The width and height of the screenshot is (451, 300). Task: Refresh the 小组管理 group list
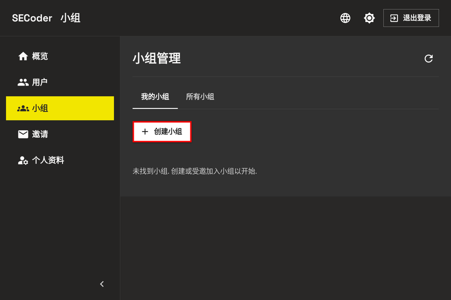pyautogui.click(x=428, y=58)
